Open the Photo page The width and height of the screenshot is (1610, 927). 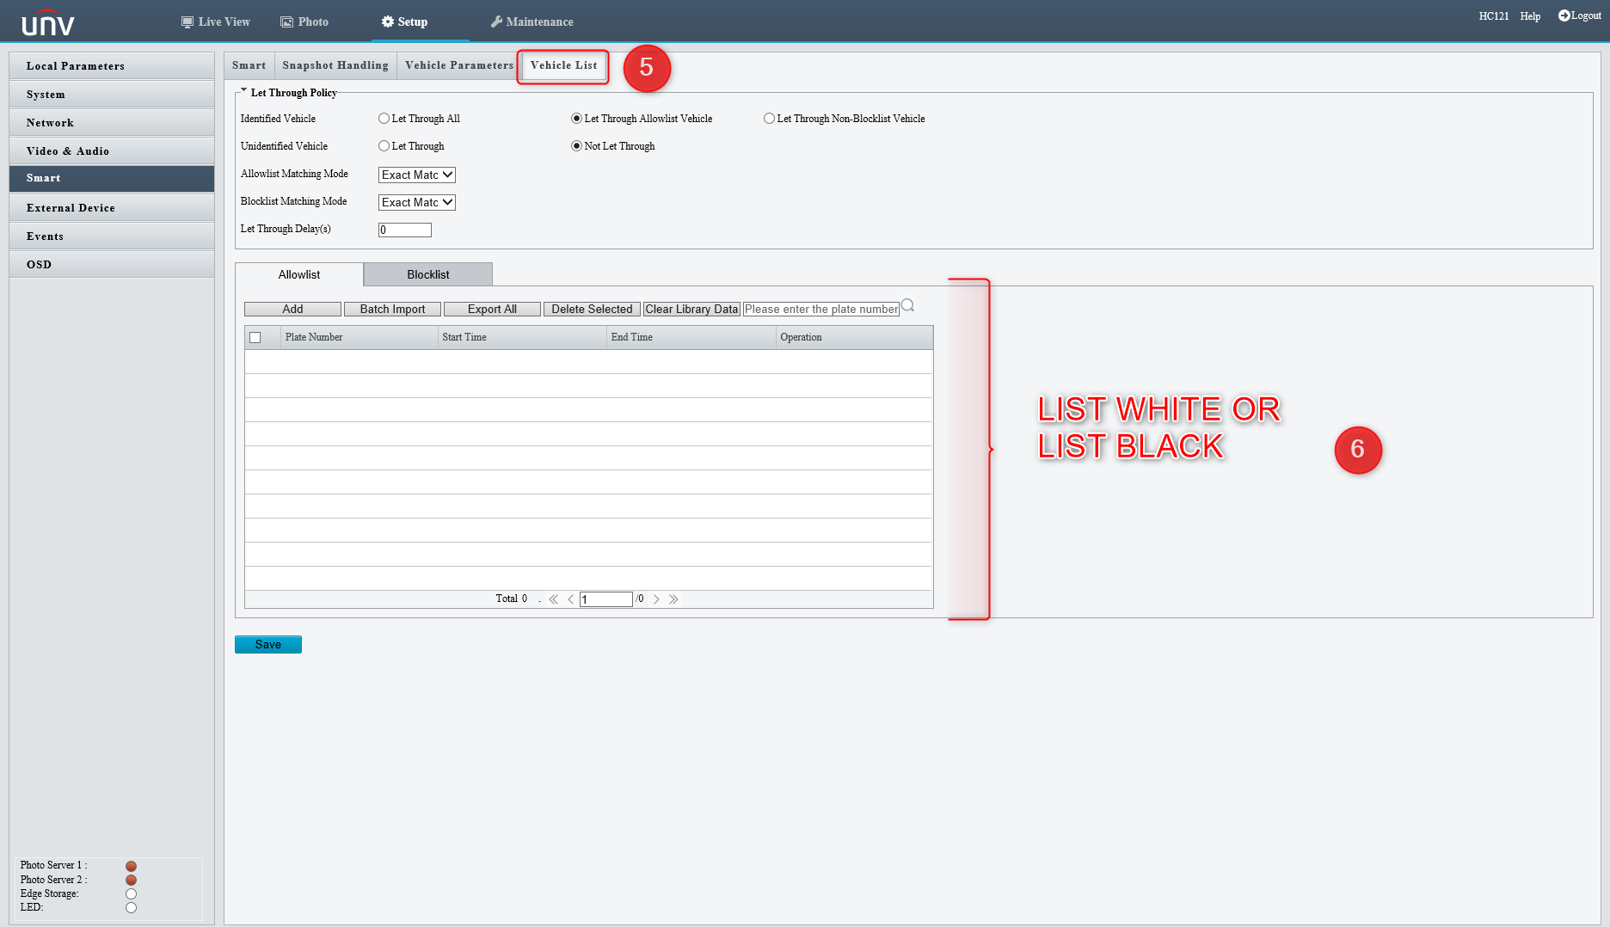(303, 21)
